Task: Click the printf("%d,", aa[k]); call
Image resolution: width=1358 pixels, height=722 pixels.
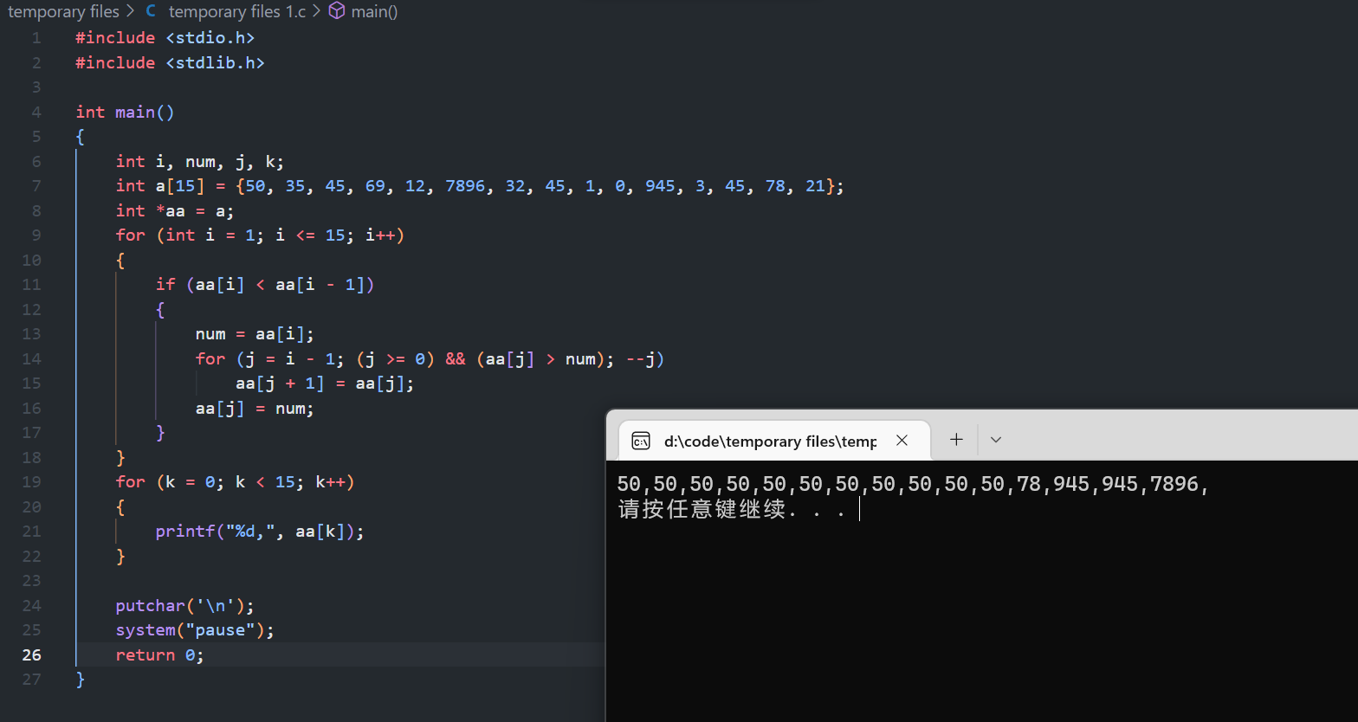Action: point(260,531)
